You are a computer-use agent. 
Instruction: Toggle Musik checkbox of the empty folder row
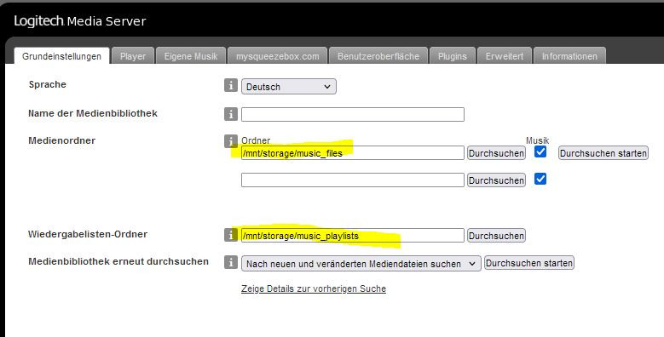click(x=540, y=179)
